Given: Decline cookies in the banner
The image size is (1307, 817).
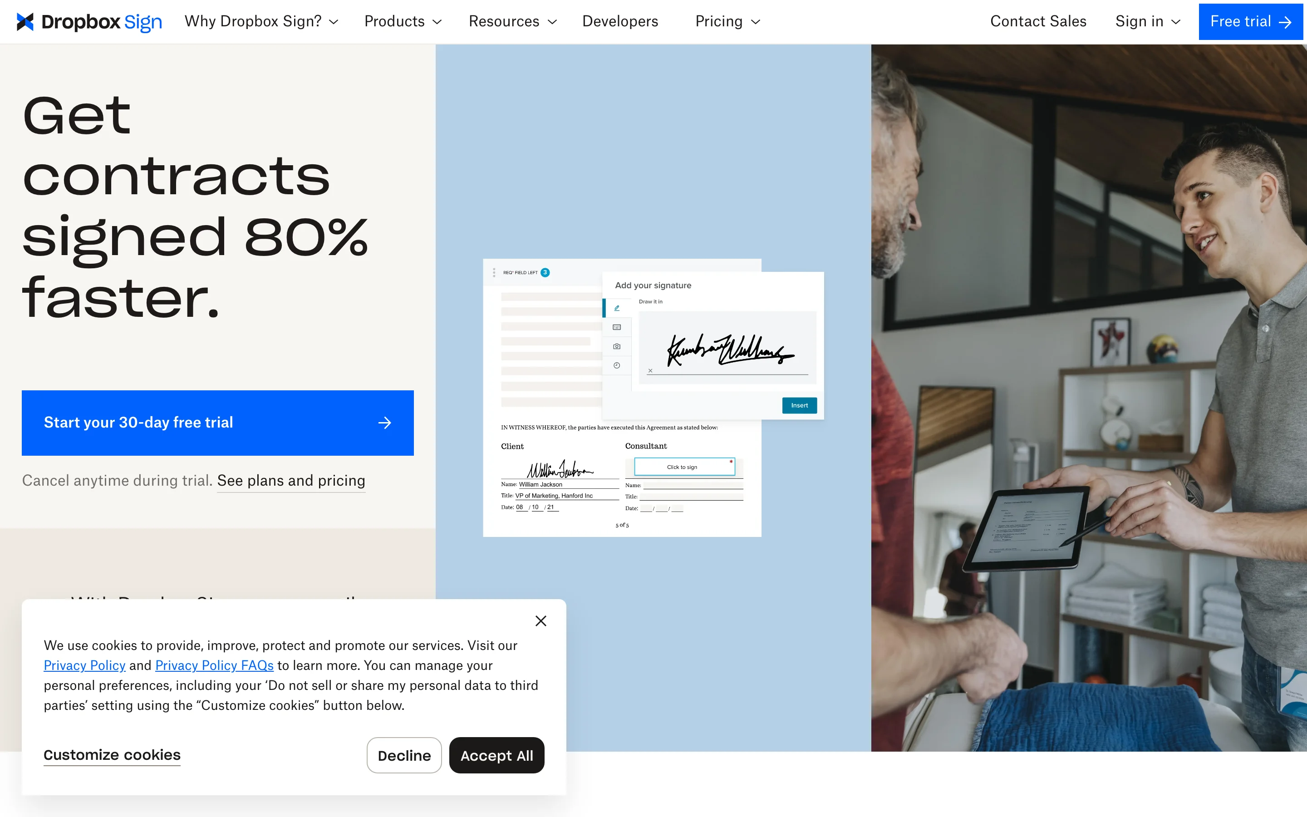Looking at the screenshot, I should tap(404, 755).
